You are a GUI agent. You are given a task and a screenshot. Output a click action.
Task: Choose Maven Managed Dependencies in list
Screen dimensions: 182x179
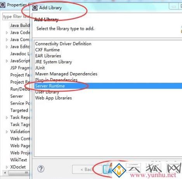(x=66, y=74)
